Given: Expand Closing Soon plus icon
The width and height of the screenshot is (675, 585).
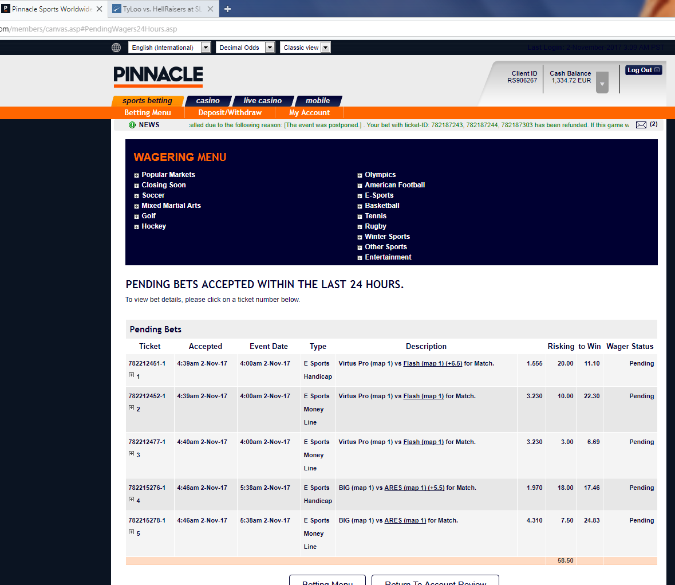Looking at the screenshot, I should [x=136, y=186].
